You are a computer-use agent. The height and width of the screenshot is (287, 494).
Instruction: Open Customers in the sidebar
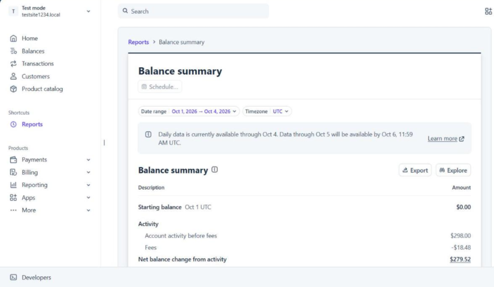coord(36,76)
